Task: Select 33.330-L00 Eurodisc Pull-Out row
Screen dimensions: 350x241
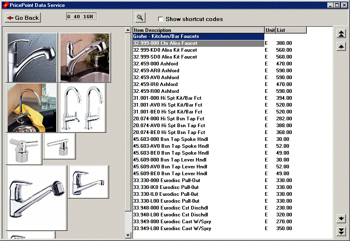Action: [198, 201]
